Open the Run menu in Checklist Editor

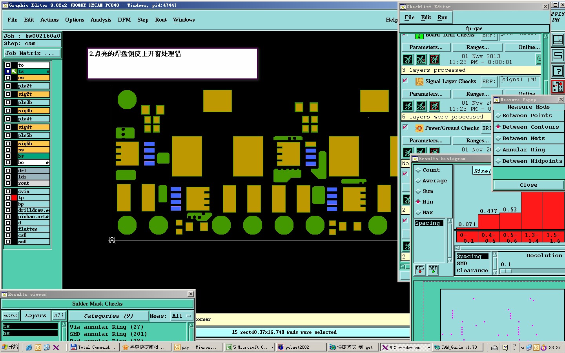pos(443,18)
